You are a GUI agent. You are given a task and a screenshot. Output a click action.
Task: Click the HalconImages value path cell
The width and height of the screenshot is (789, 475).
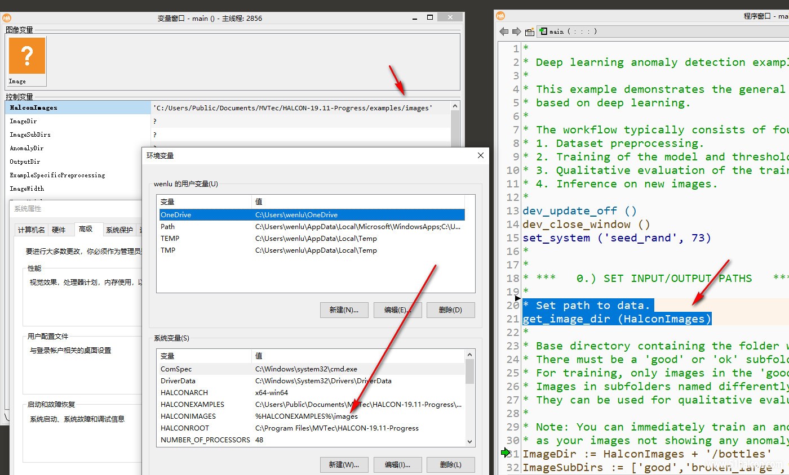click(301, 107)
